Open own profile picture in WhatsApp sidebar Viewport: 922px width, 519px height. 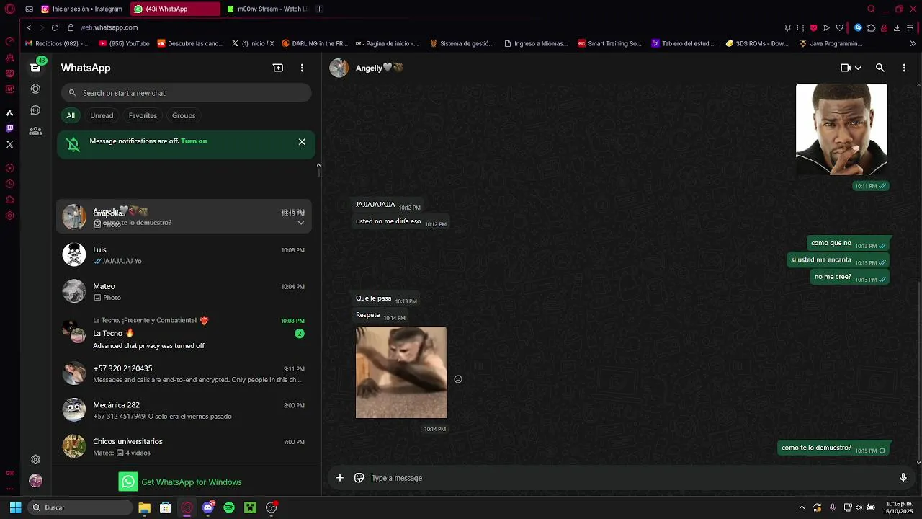point(35,481)
